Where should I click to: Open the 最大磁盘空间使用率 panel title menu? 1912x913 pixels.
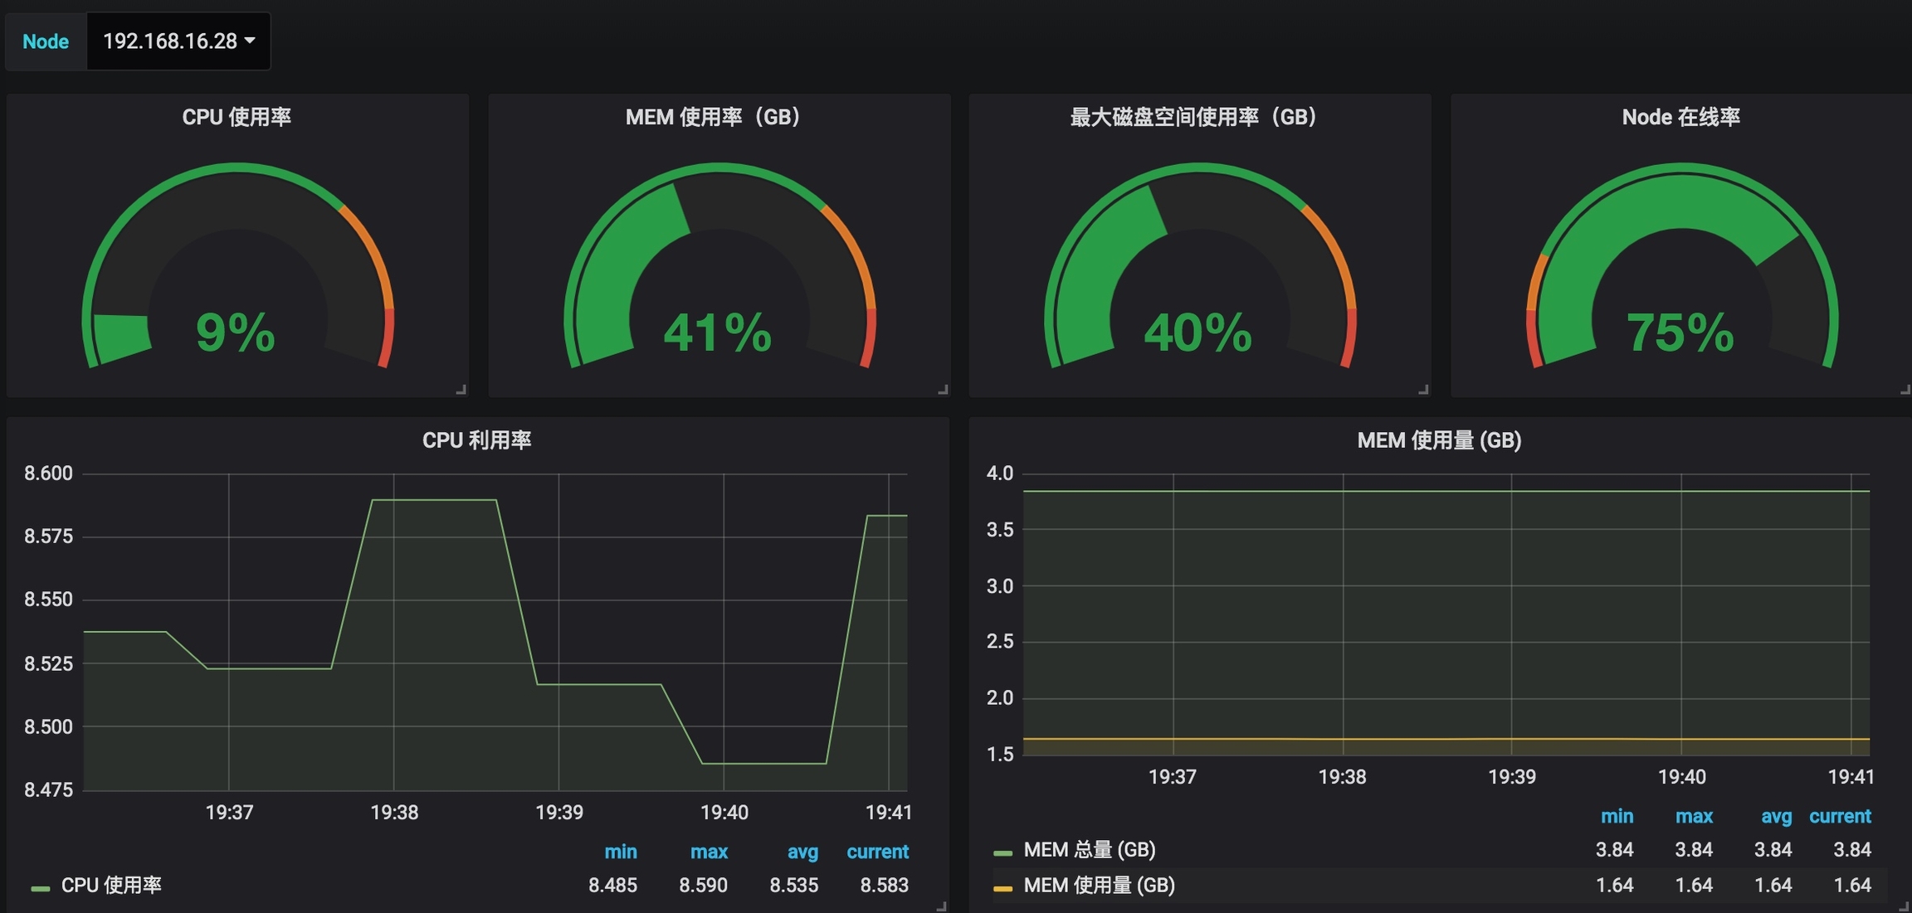tap(1193, 117)
